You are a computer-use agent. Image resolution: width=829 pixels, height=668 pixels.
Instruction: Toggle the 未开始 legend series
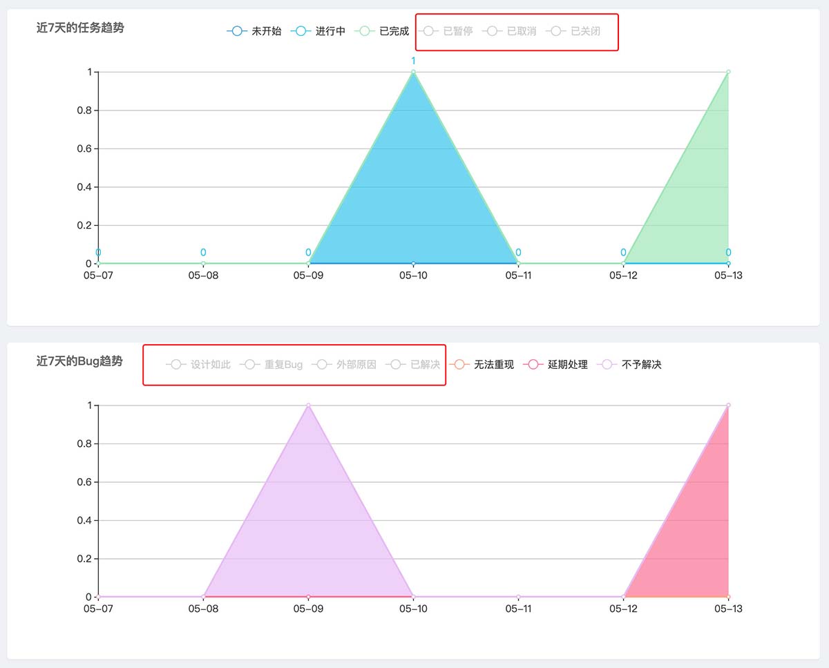coord(254,31)
